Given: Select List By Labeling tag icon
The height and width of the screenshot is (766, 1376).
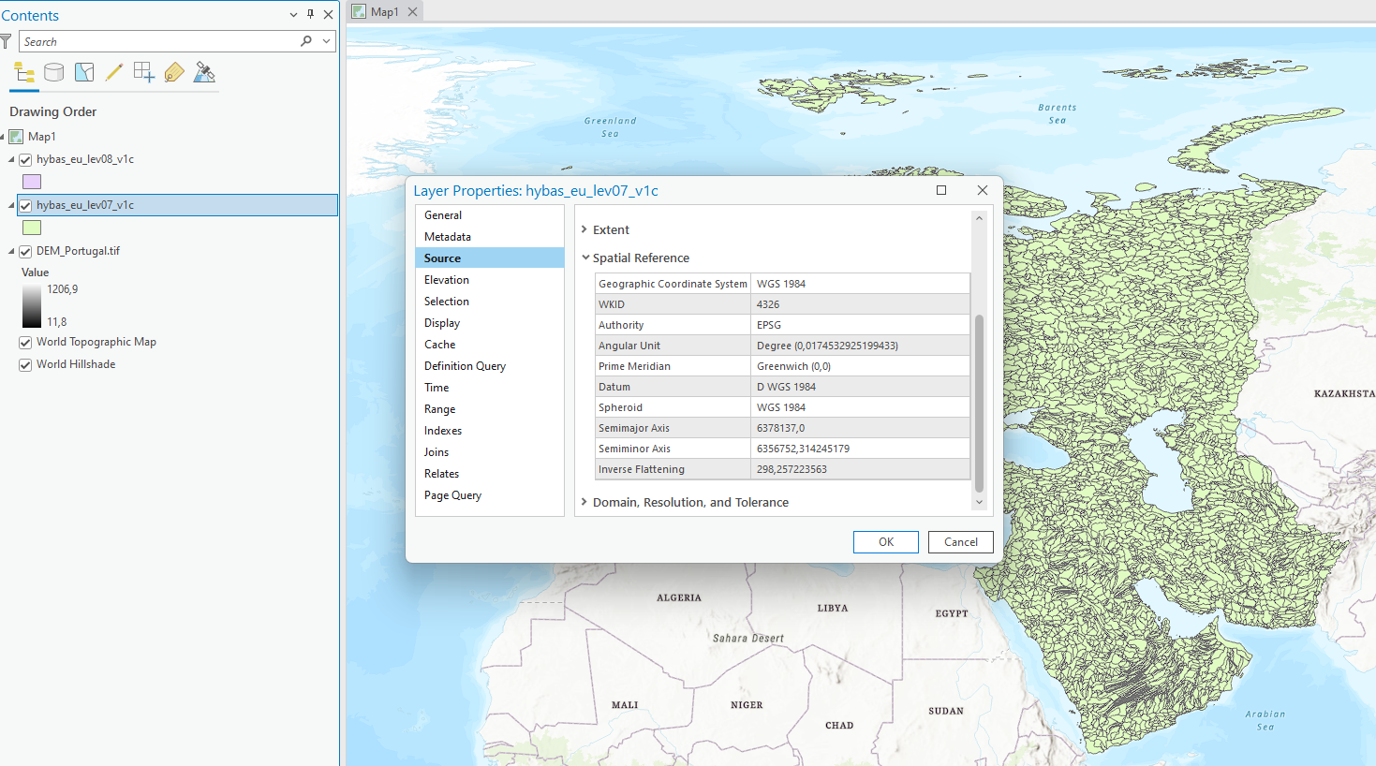Looking at the screenshot, I should coord(174,72).
